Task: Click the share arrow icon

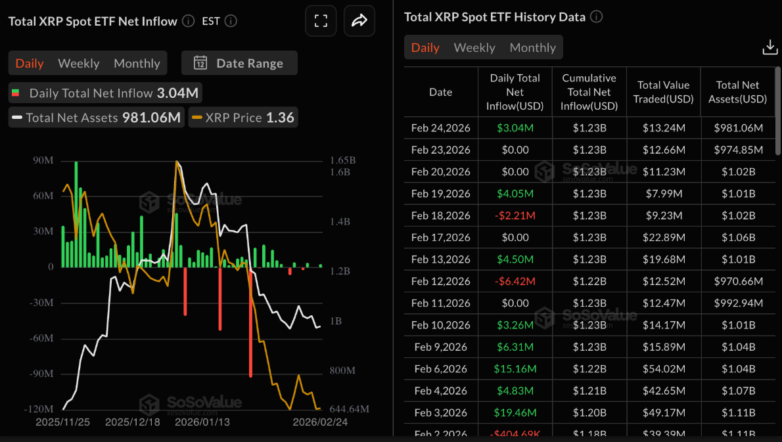Action: [x=359, y=21]
